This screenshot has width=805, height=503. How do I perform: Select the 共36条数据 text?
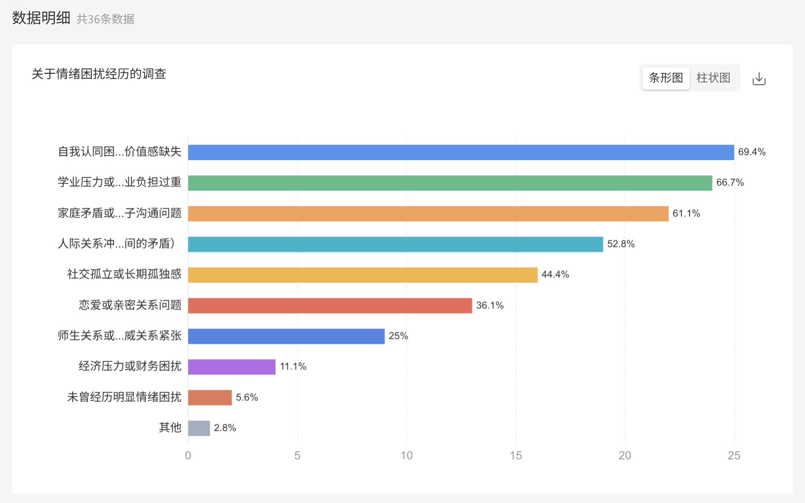105,20
